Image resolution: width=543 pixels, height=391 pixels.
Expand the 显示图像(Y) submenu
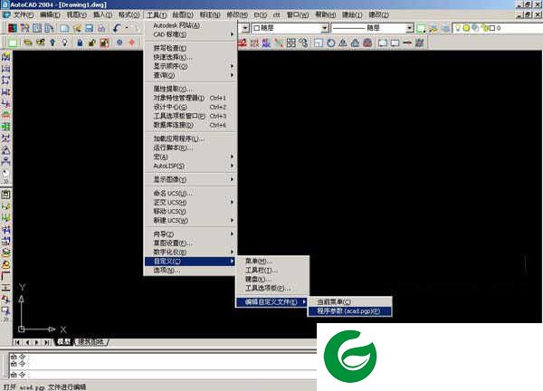[x=190, y=179]
